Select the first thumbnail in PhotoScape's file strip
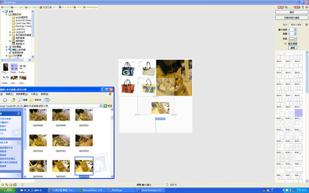Viewport: 309px width, 193px height. coord(6,67)
